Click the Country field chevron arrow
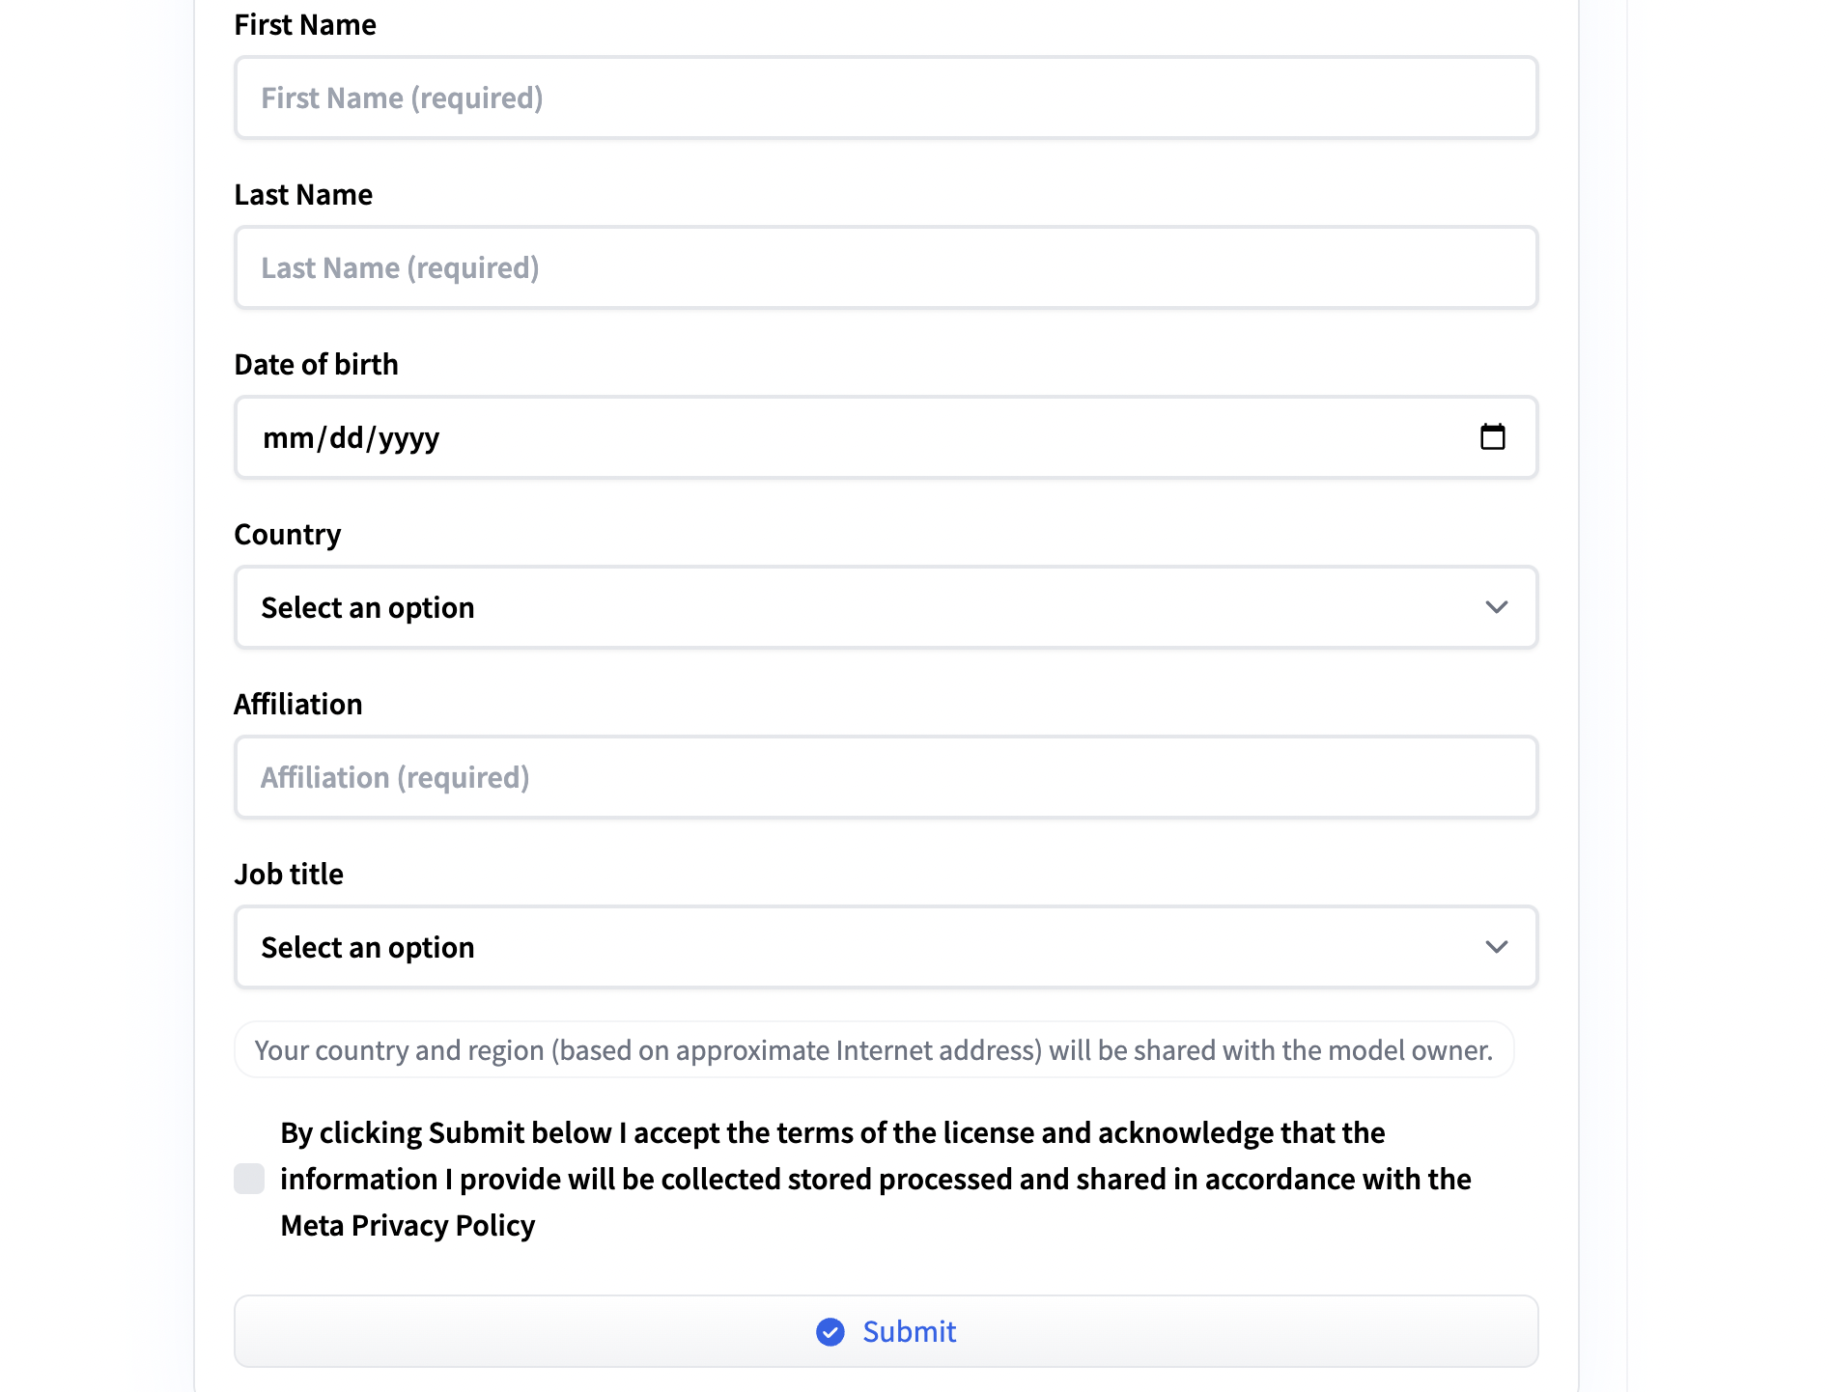Screen dimensions: 1829x1392 [x=1497, y=607]
